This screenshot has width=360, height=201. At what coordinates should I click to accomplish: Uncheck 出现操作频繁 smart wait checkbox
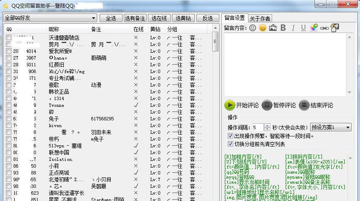pyautogui.click(x=230, y=136)
